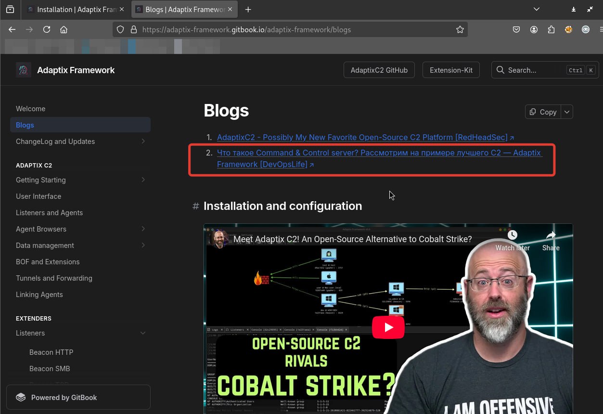Click the GitBook logo icon
The image size is (603, 414).
(x=21, y=398)
